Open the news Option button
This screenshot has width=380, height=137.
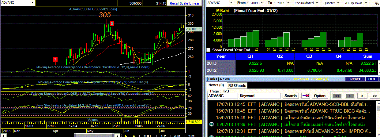(320, 96)
